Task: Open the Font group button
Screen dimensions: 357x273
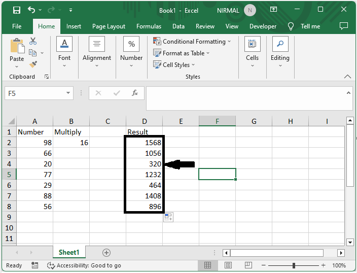Action: 64,52
